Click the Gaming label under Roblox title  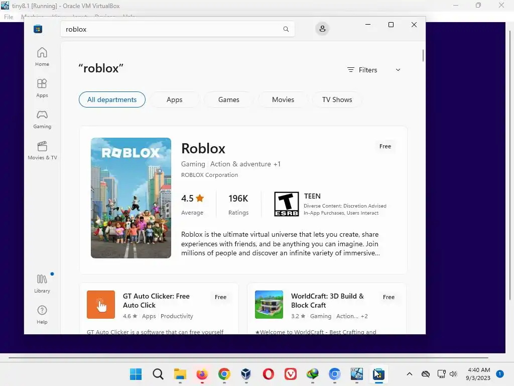tap(193, 164)
